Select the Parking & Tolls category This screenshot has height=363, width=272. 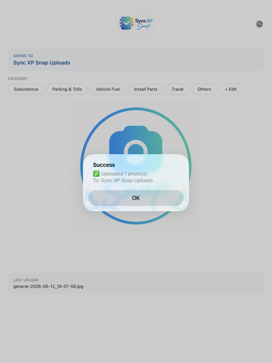pyautogui.click(x=67, y=89)
